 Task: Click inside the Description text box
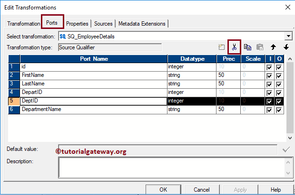click(x=172, y=167)
